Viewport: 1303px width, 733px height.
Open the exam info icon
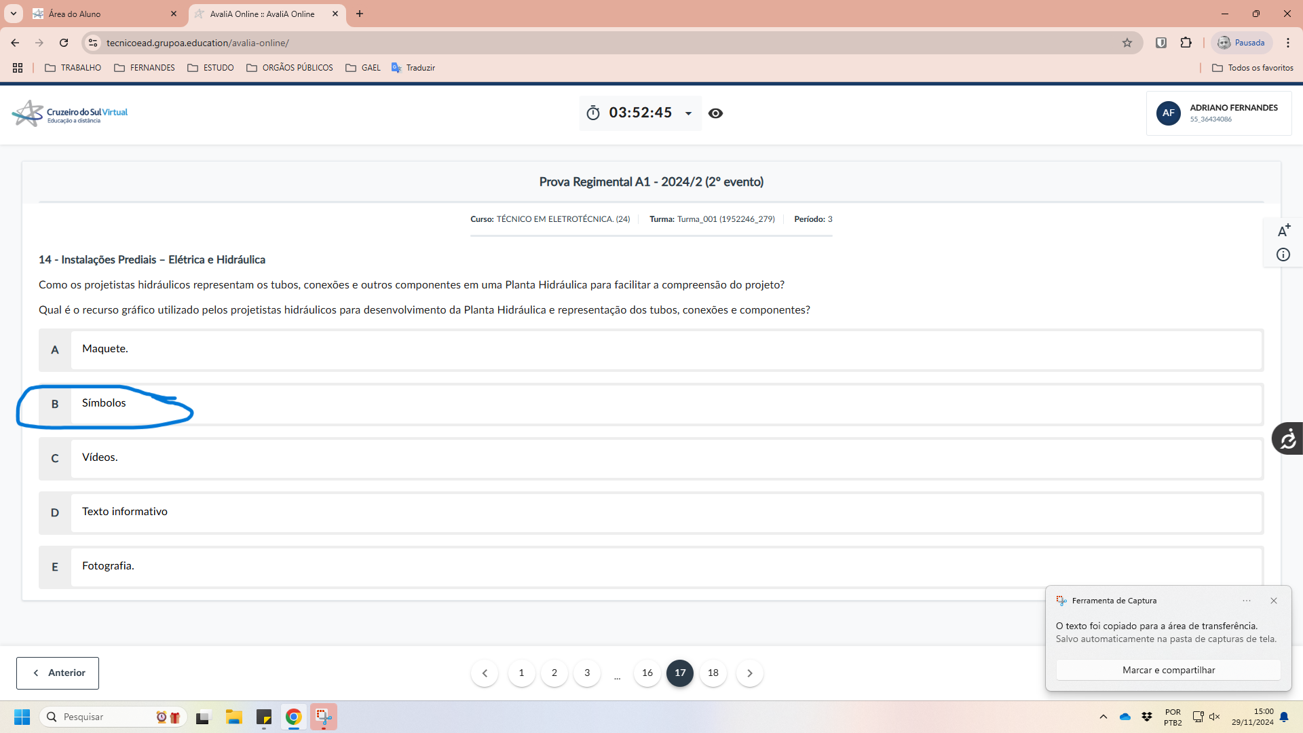coord(1283,255)
